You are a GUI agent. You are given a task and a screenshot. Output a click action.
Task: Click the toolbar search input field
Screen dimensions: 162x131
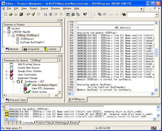[x=141, y=15]
